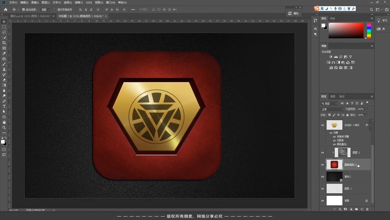Hide the 背景 background layer eye
390x220 pixels.
pyautogui.click(x=323, y=201)
